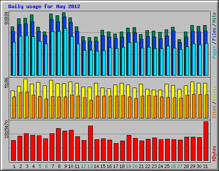Click the cyan Pages bar for day 31

tap(207, 59)
